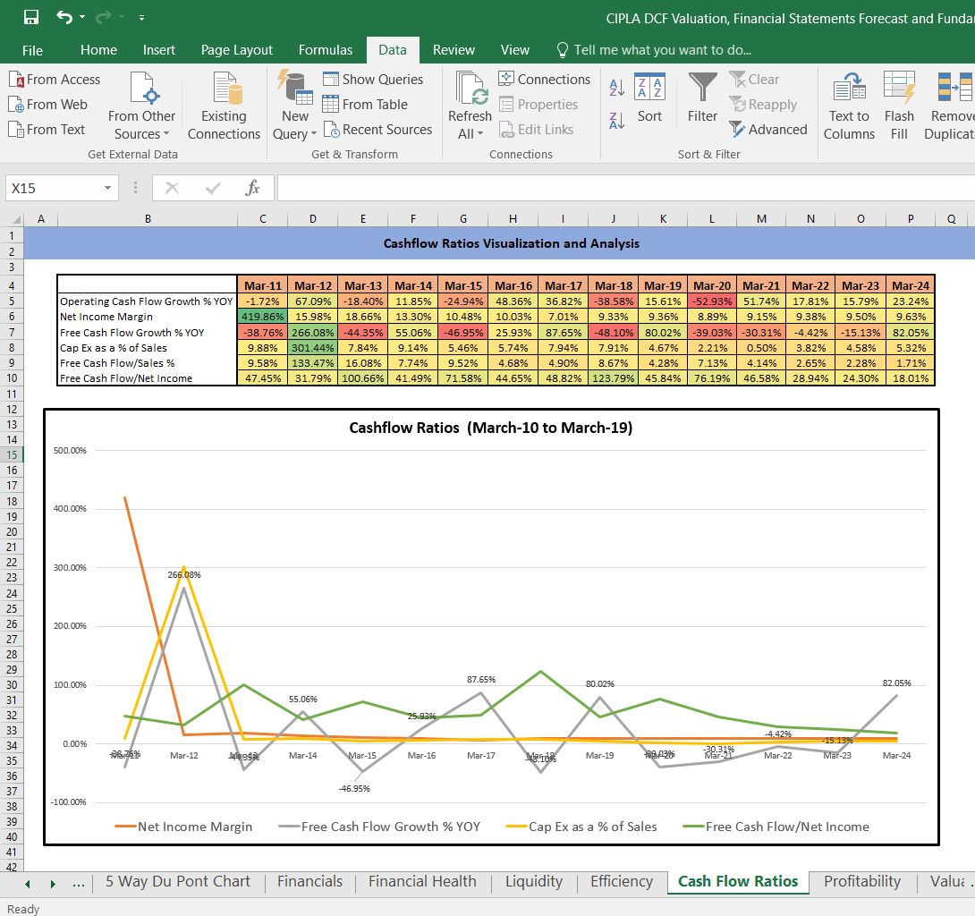Screen dimensions: 975x916
Task: Open Advanced filter options
Action: (768, 130)
